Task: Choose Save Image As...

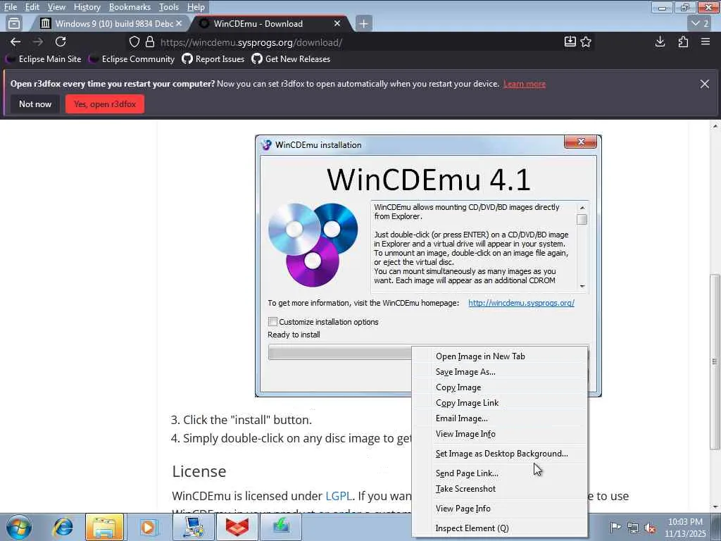Action: tap(499, 372)
